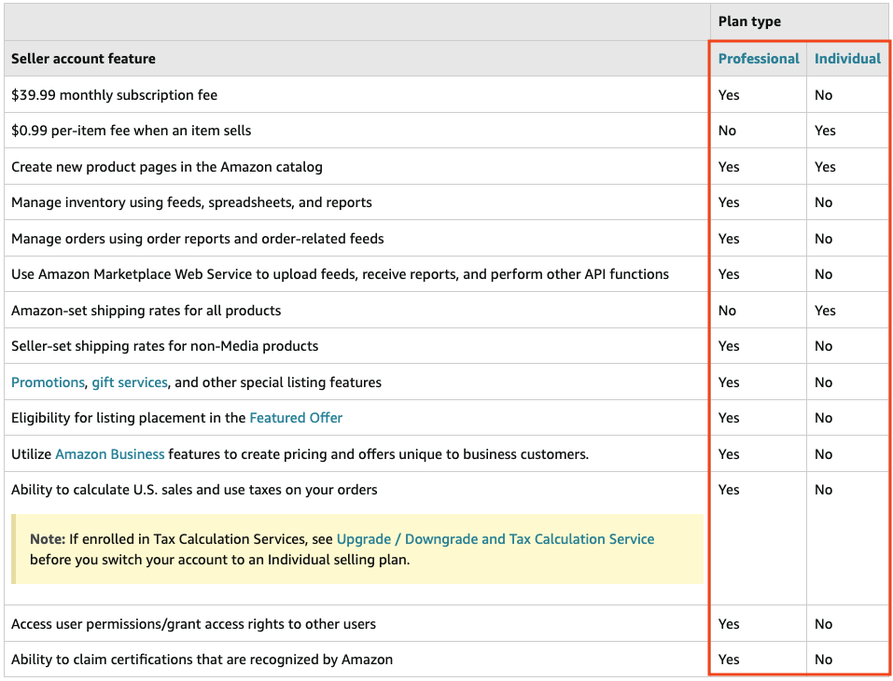Click the Plan type header cell

pyautogui.click(x=749, y=22)
